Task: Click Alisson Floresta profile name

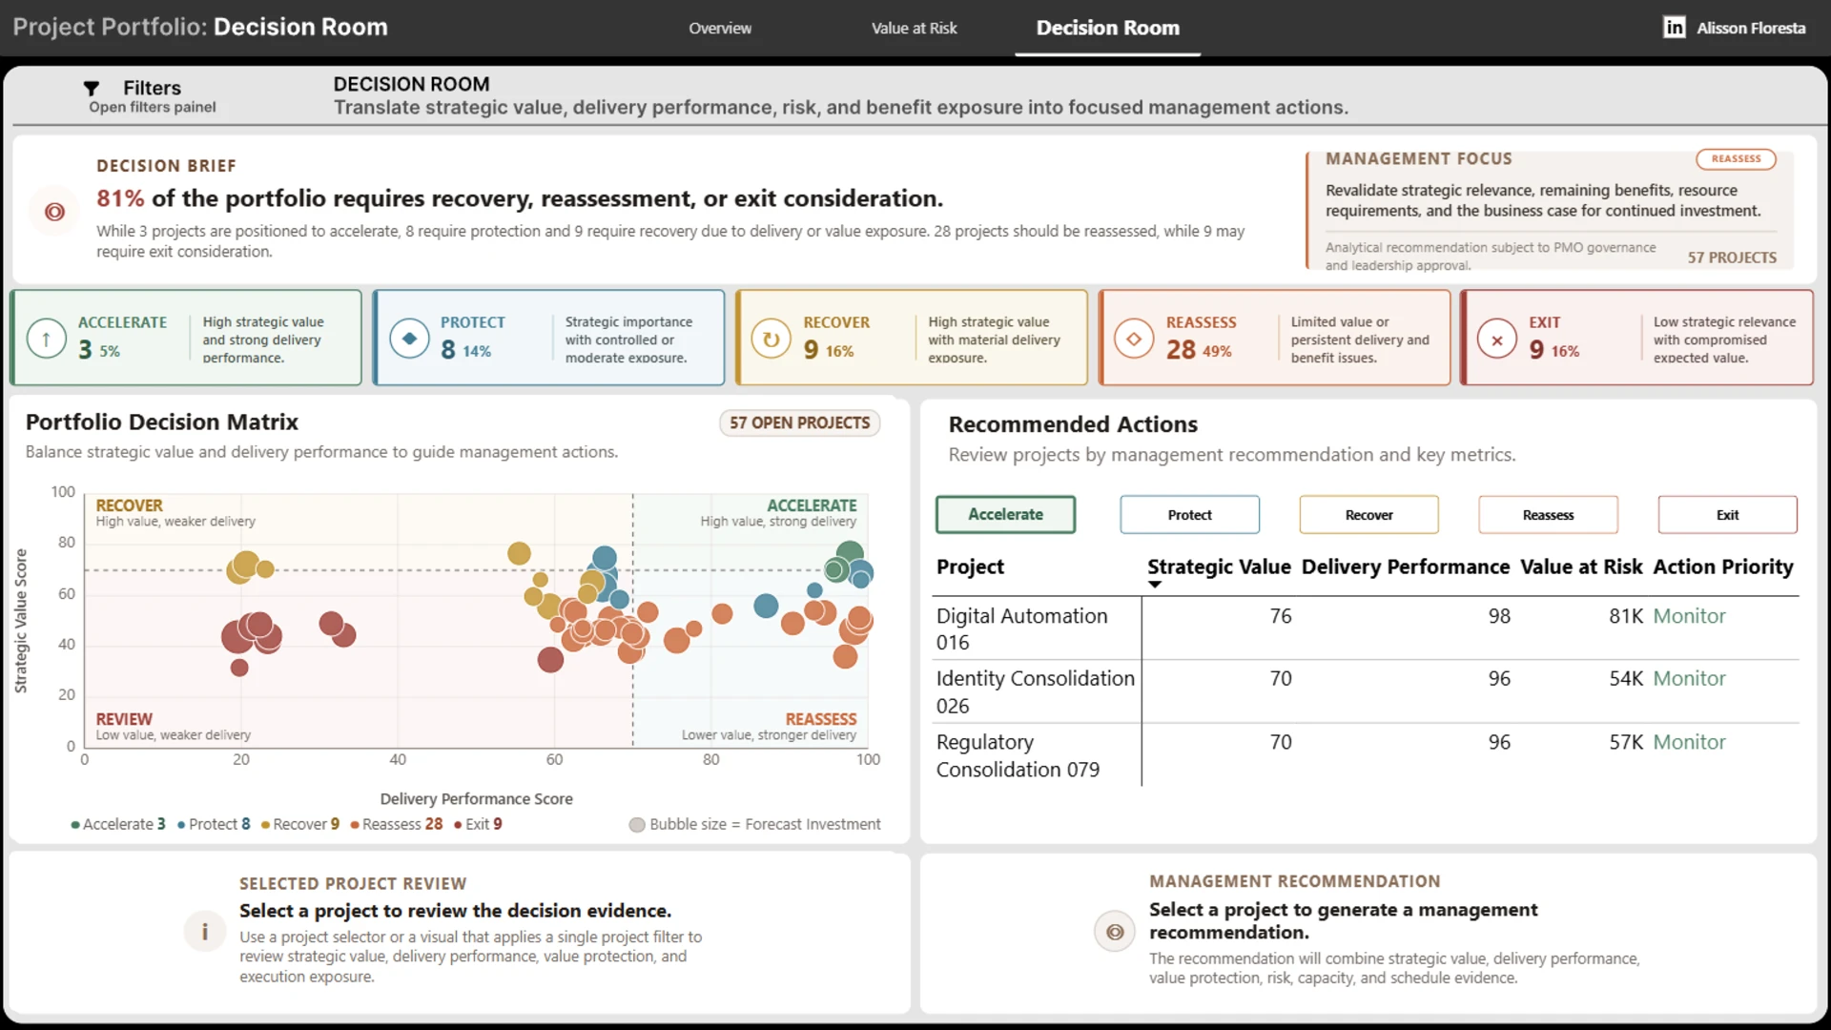Action: click(x=1751, y=29)
